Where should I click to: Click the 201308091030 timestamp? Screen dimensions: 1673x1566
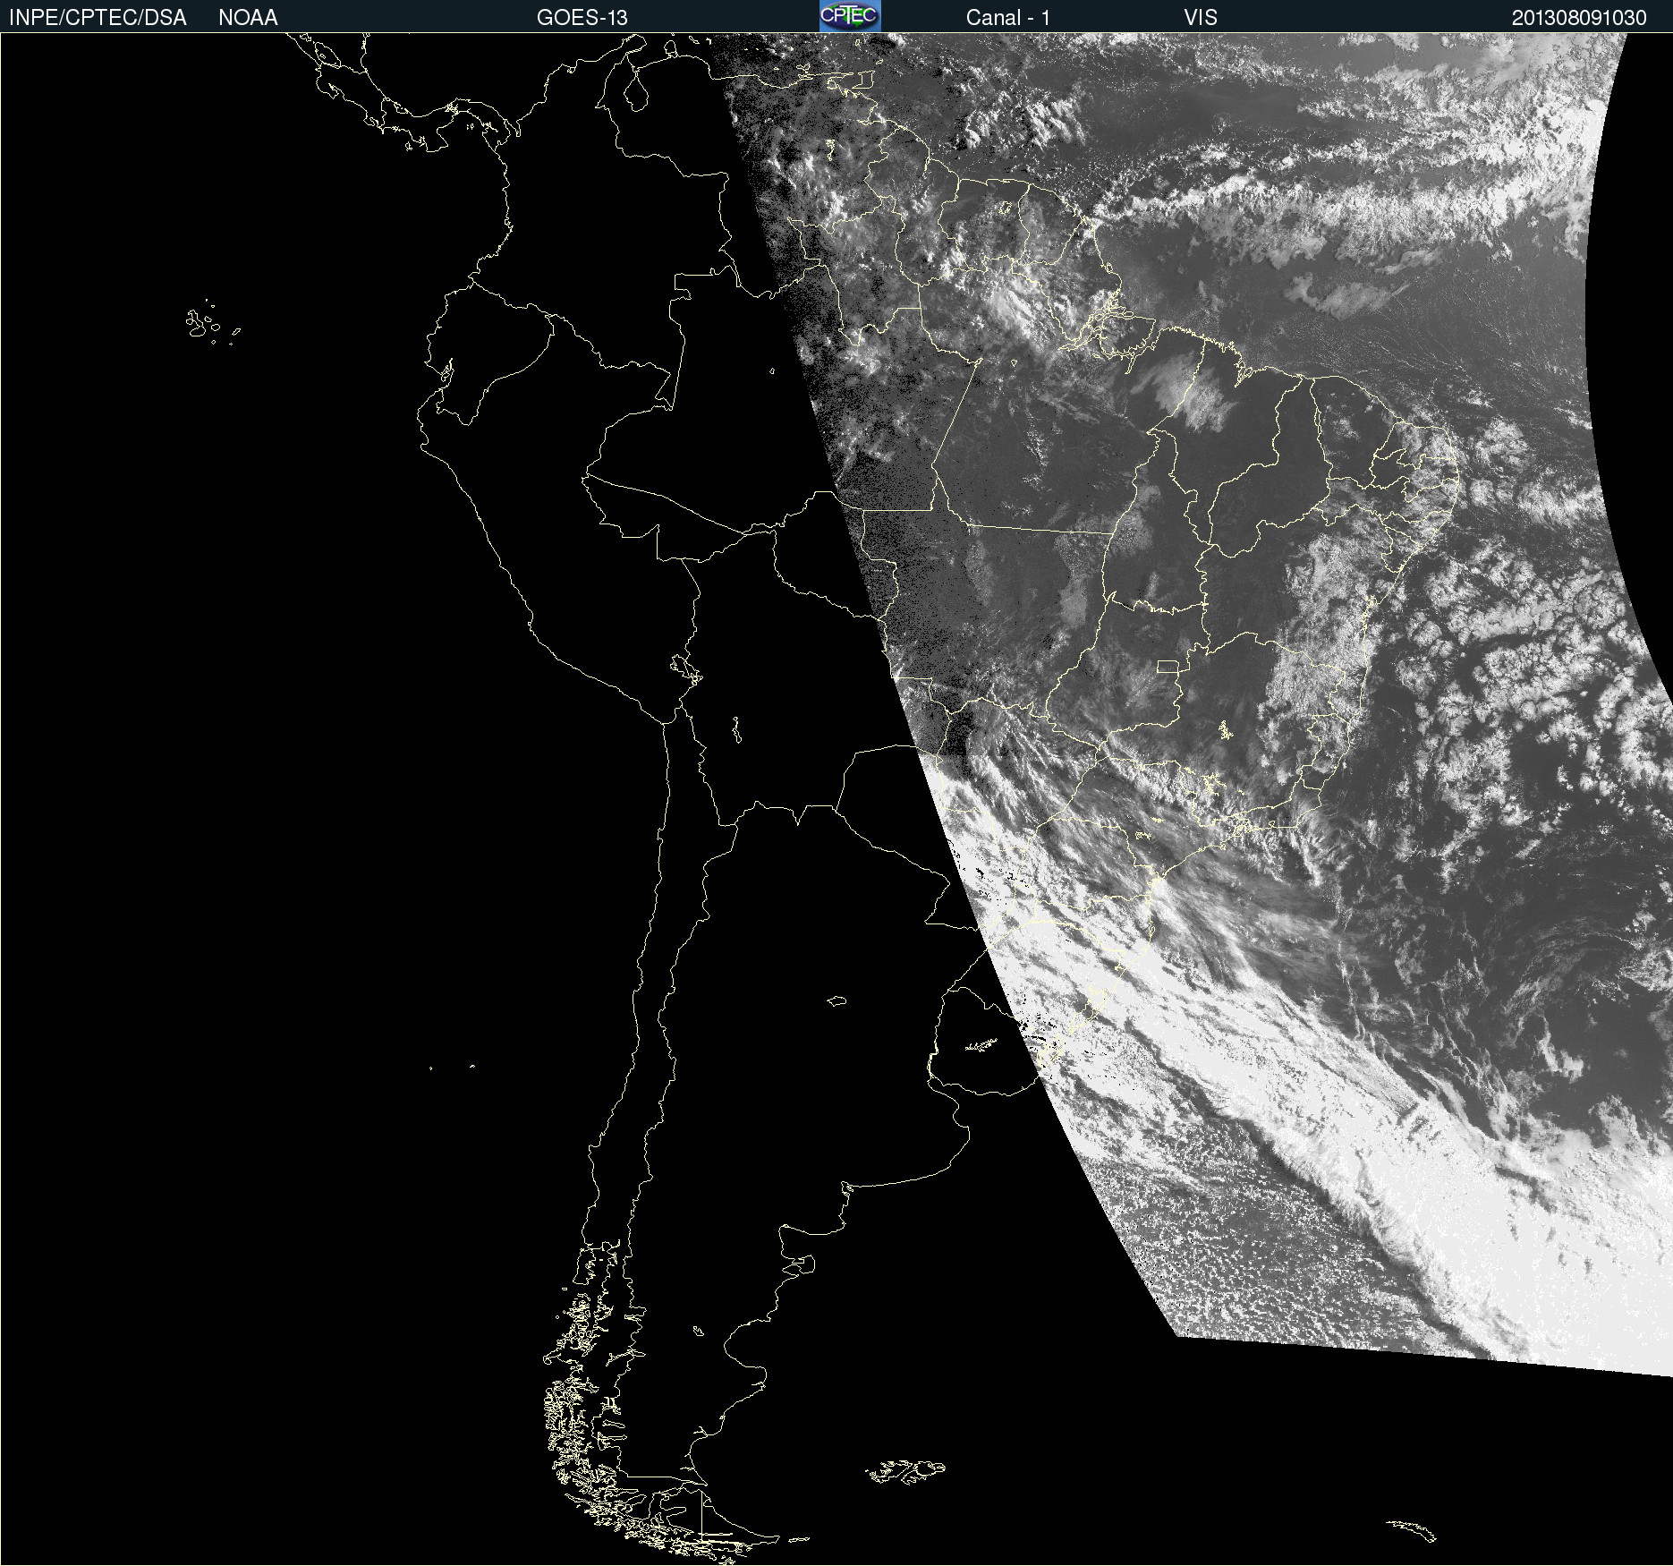(x=1579, y=18)
